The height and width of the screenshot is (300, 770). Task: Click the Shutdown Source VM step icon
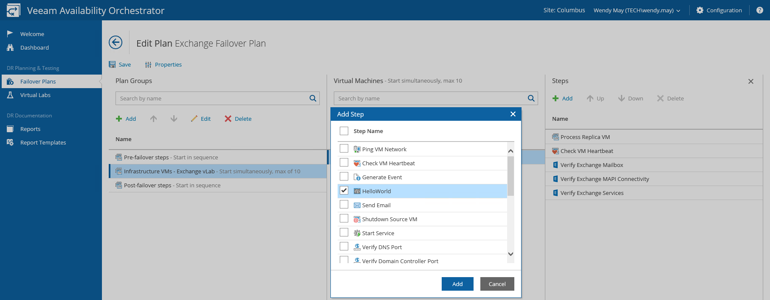(357, 219)
